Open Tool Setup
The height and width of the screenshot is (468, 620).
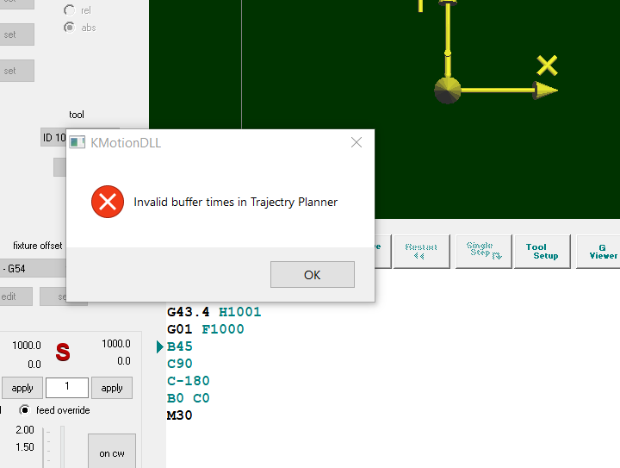pyautogui.click(x=542, y=251)
